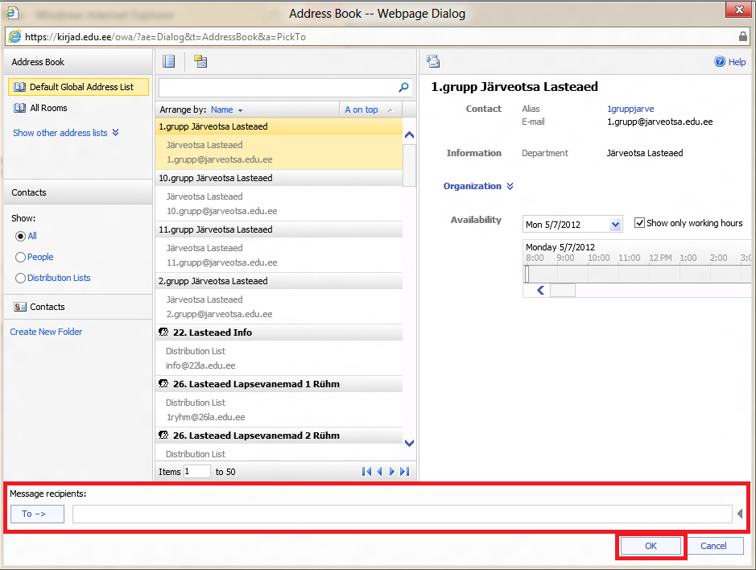Click the Default Global Address List book icon
The image size is (756, 570).
point(20,87)
